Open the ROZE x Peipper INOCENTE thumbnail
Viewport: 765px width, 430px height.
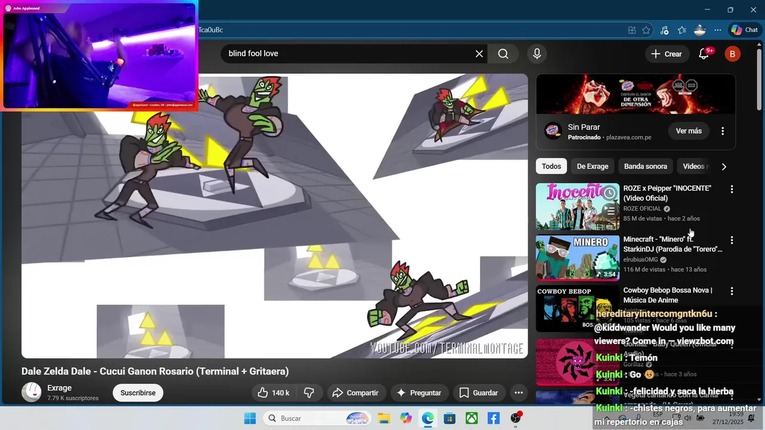click(x=577, y=207)
